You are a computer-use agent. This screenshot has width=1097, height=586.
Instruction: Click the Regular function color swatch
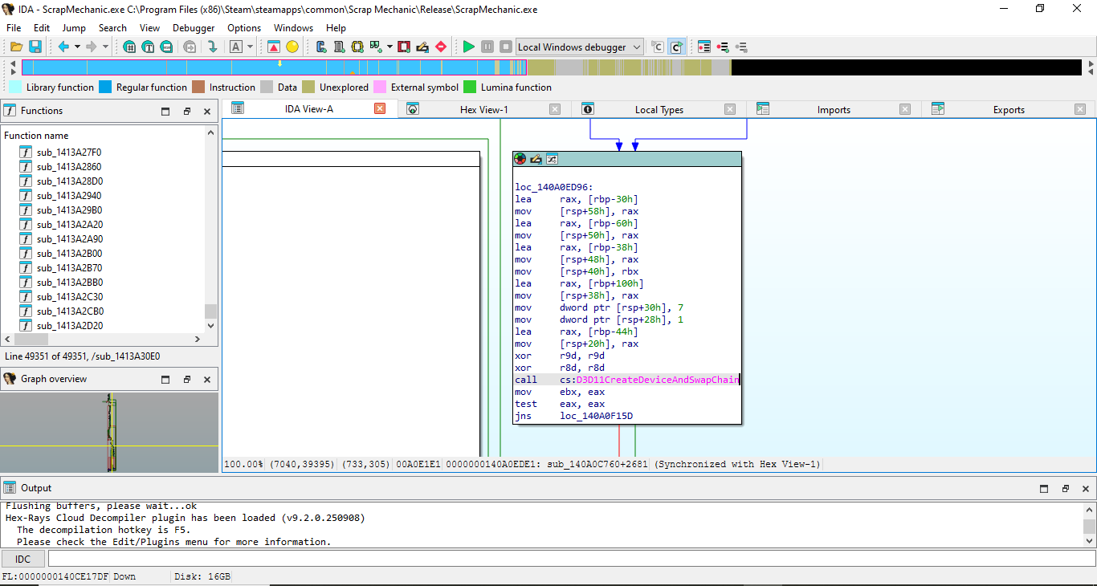[x=105, y=87]
